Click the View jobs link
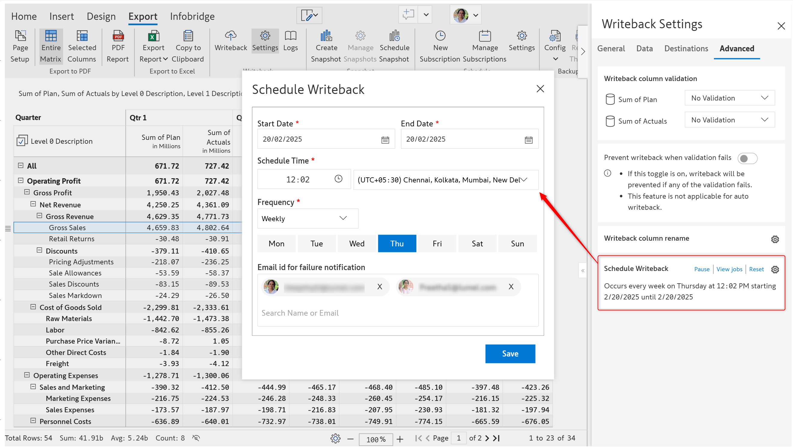 [x=729, y=269]
